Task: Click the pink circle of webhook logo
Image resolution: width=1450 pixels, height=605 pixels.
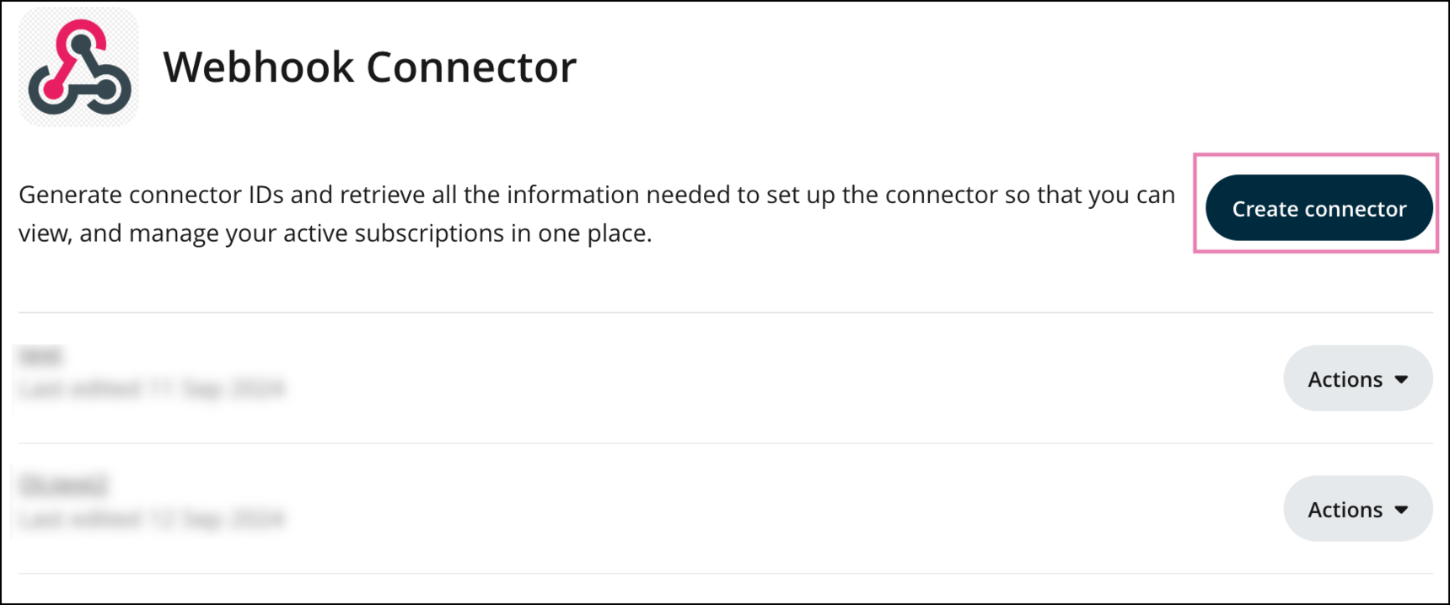Action: [52, 88]
